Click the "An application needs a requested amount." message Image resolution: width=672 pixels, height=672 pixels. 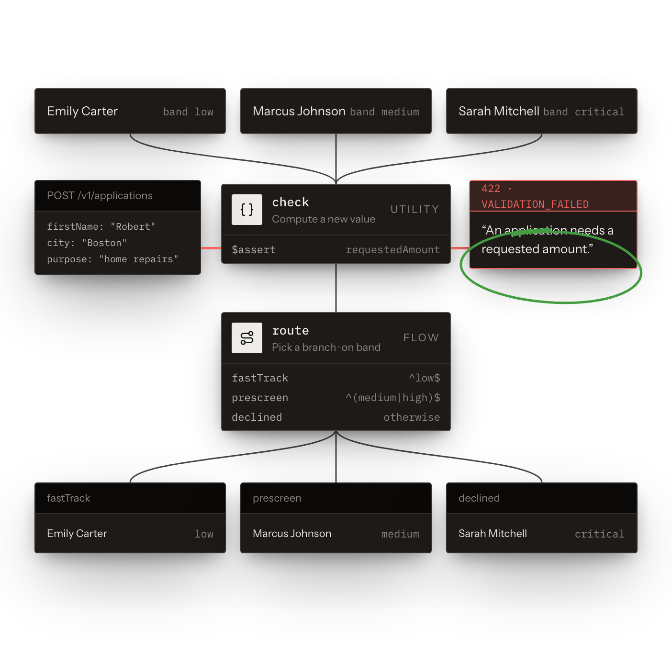[548, 240]
